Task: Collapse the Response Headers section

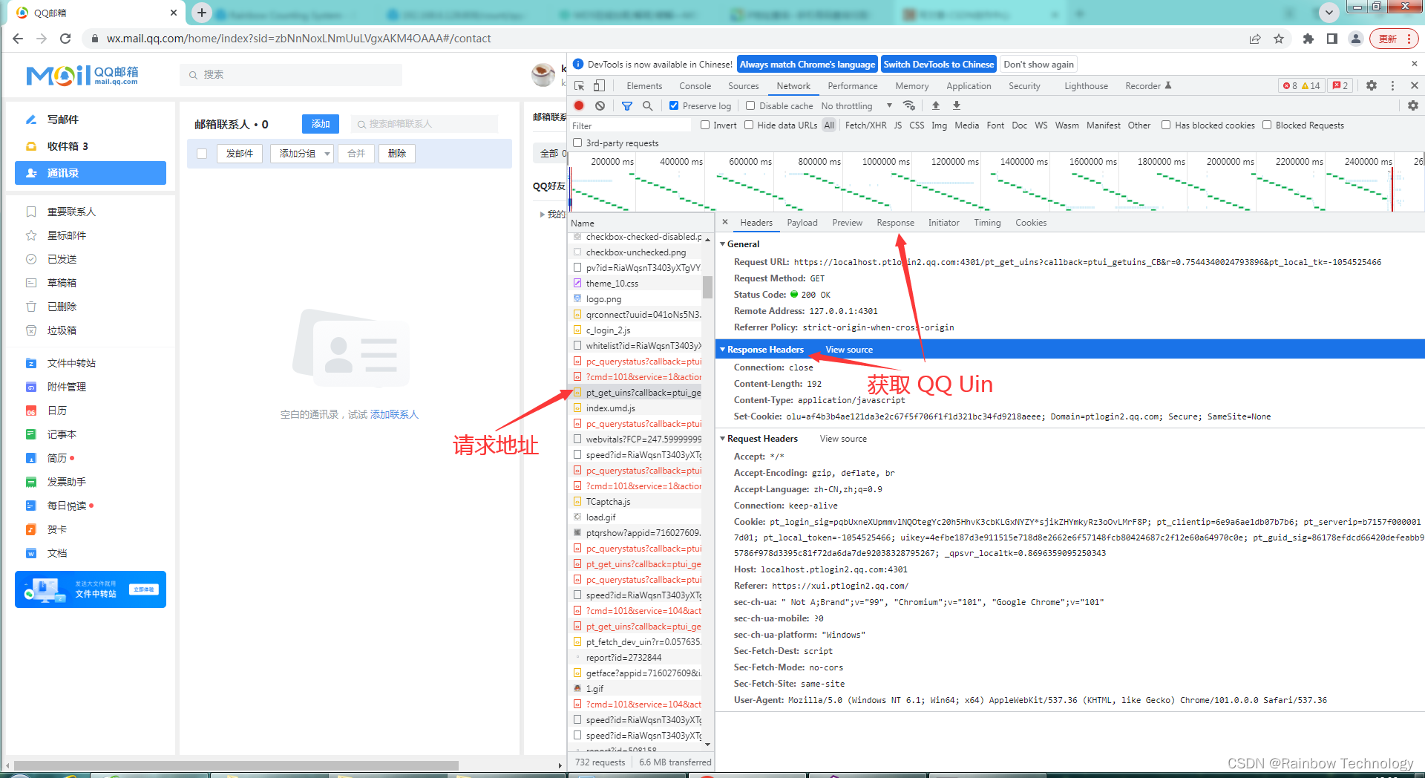Action: coord(723,349)
